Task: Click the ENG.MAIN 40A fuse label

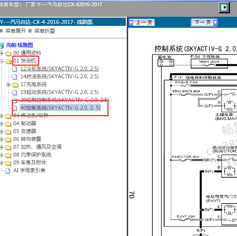Action: (x=186, y=91)
